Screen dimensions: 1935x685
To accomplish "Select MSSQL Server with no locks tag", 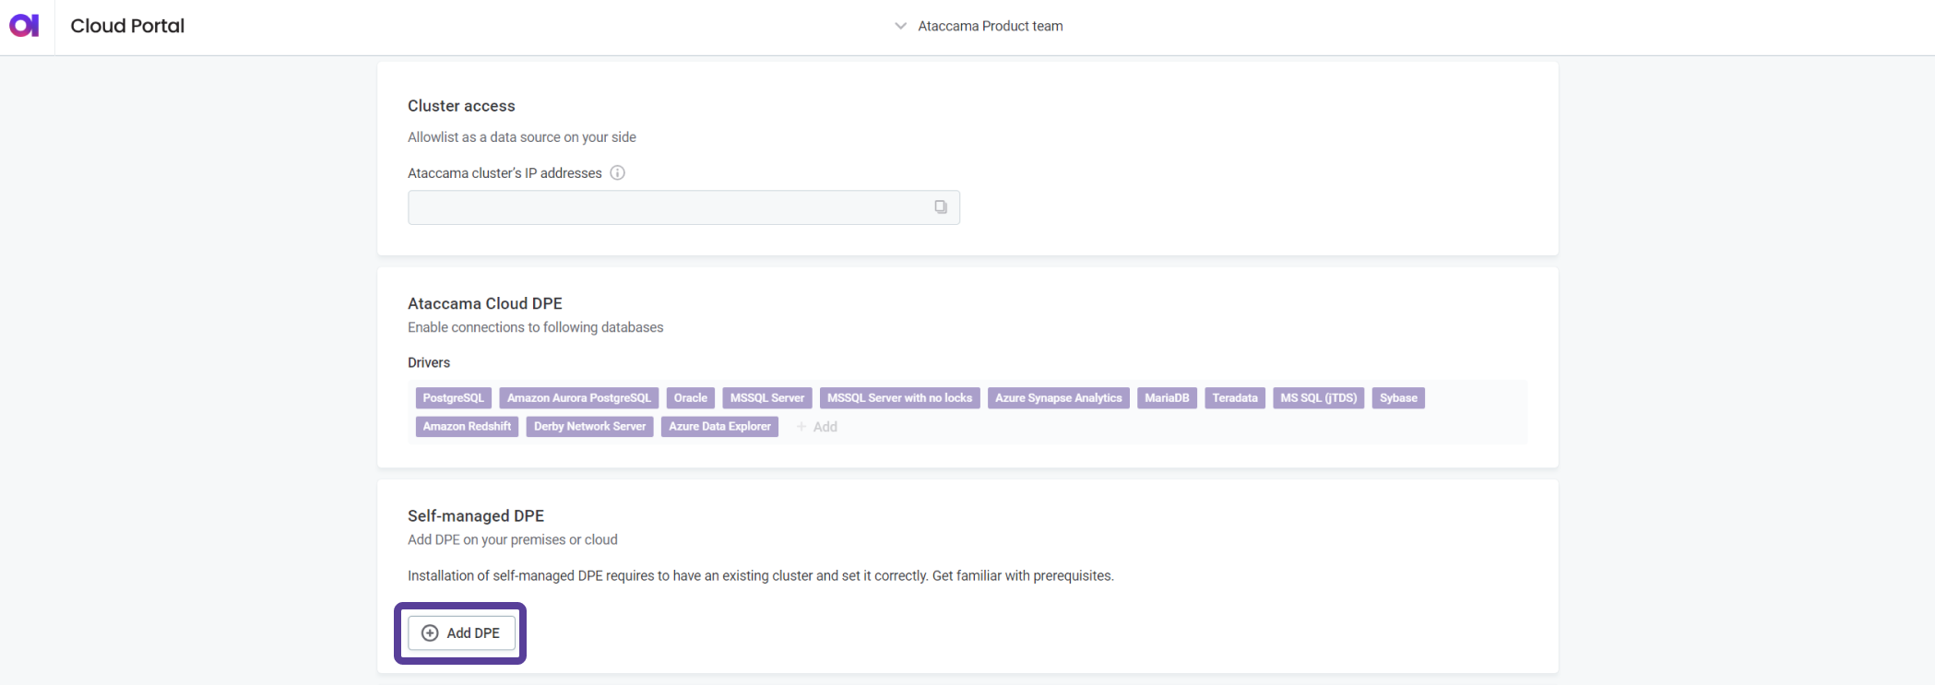I will (899, 398).
